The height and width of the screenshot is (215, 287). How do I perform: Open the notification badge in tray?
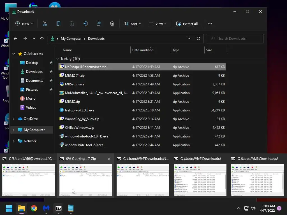coord(279,208)
